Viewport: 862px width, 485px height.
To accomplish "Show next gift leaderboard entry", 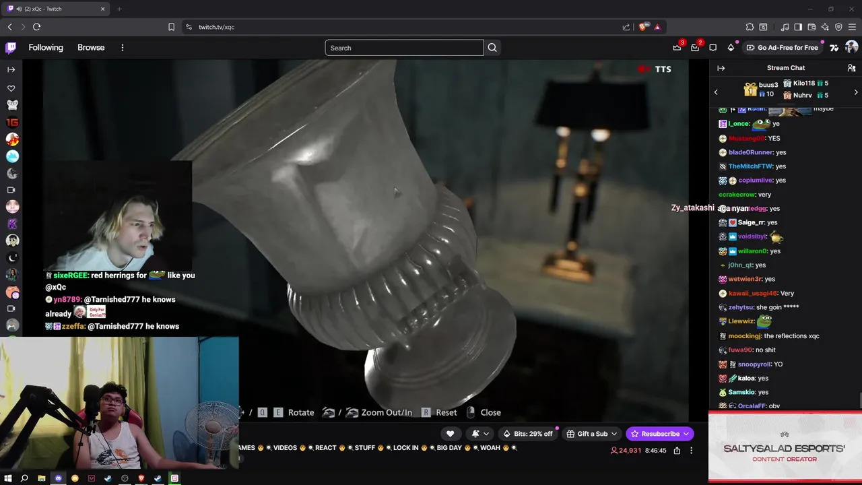I will tap(856, 92).
